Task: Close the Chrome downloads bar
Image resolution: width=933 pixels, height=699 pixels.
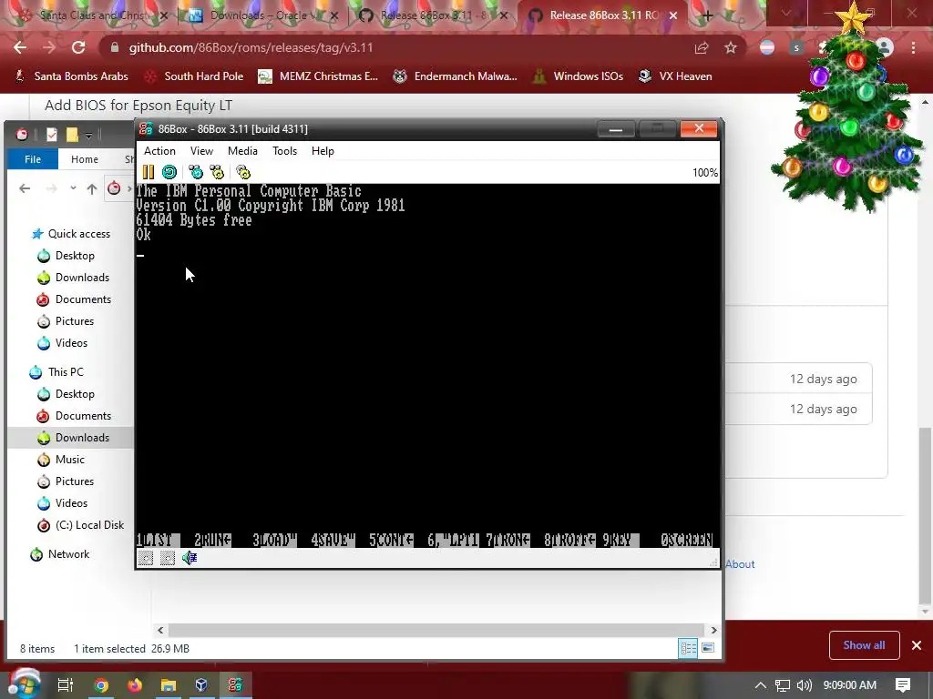Action: coord(917,645)
